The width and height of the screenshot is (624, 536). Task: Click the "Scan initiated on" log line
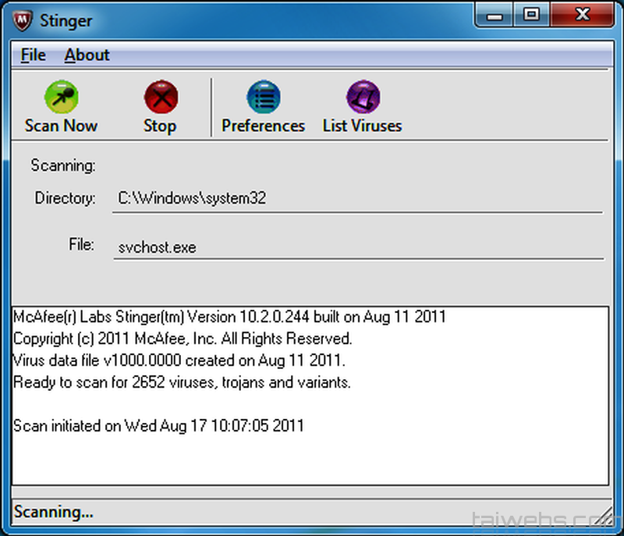(x=158, y=426)
